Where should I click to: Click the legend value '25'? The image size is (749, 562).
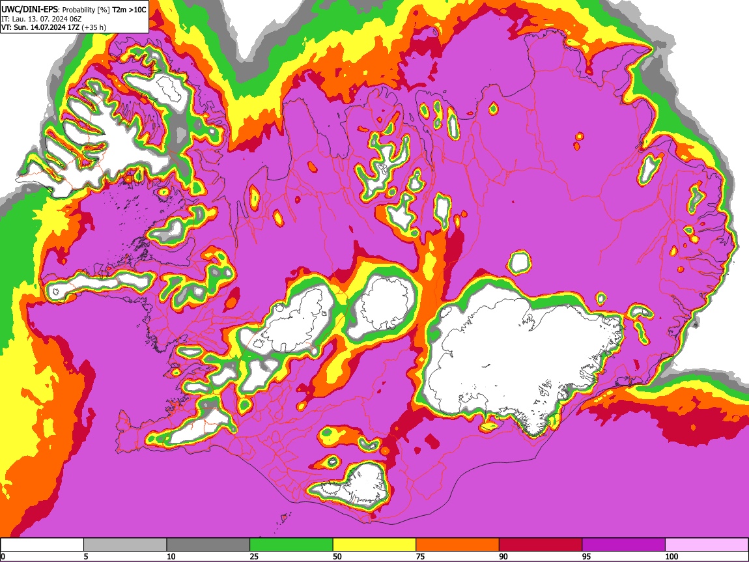254,556
